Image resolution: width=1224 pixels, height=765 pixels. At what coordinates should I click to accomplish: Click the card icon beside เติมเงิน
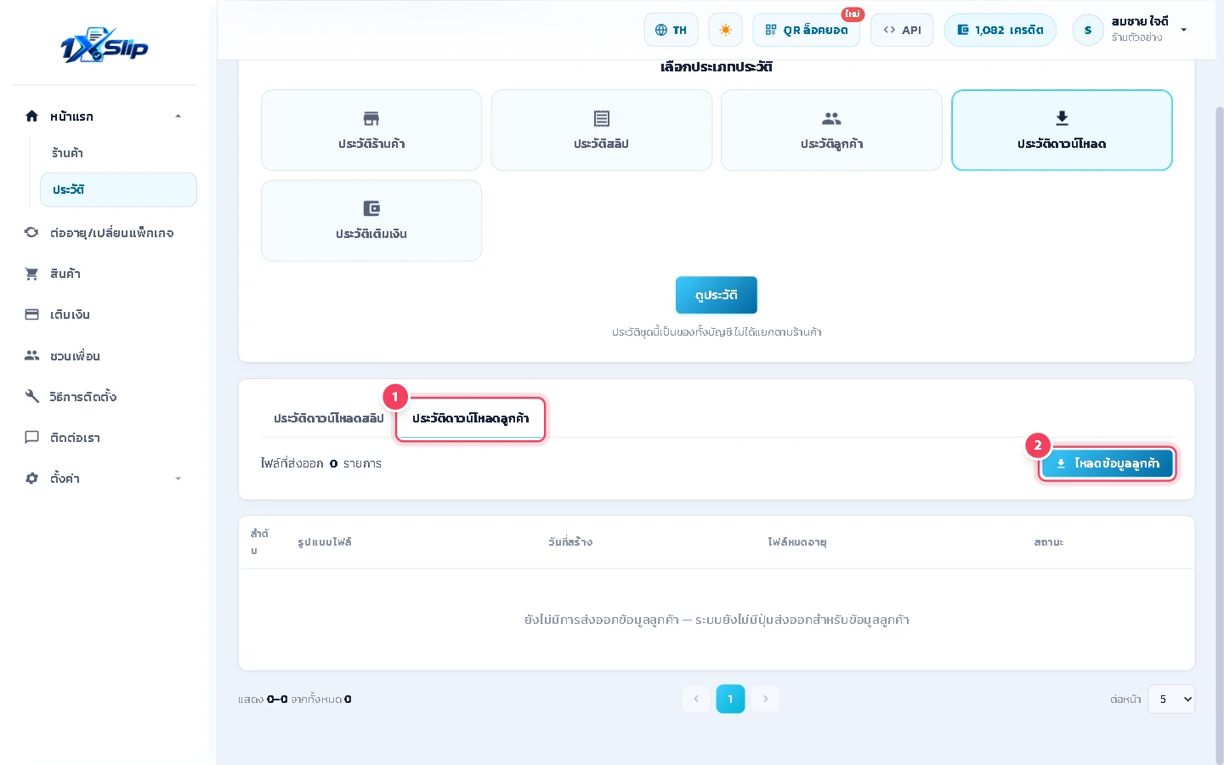point(31,314)
